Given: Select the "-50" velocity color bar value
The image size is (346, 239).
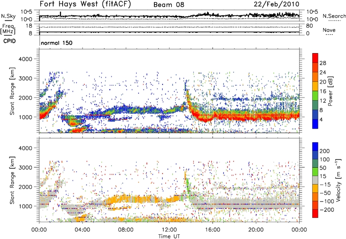Looking at the screenshot, I should (x=325, y=193).
